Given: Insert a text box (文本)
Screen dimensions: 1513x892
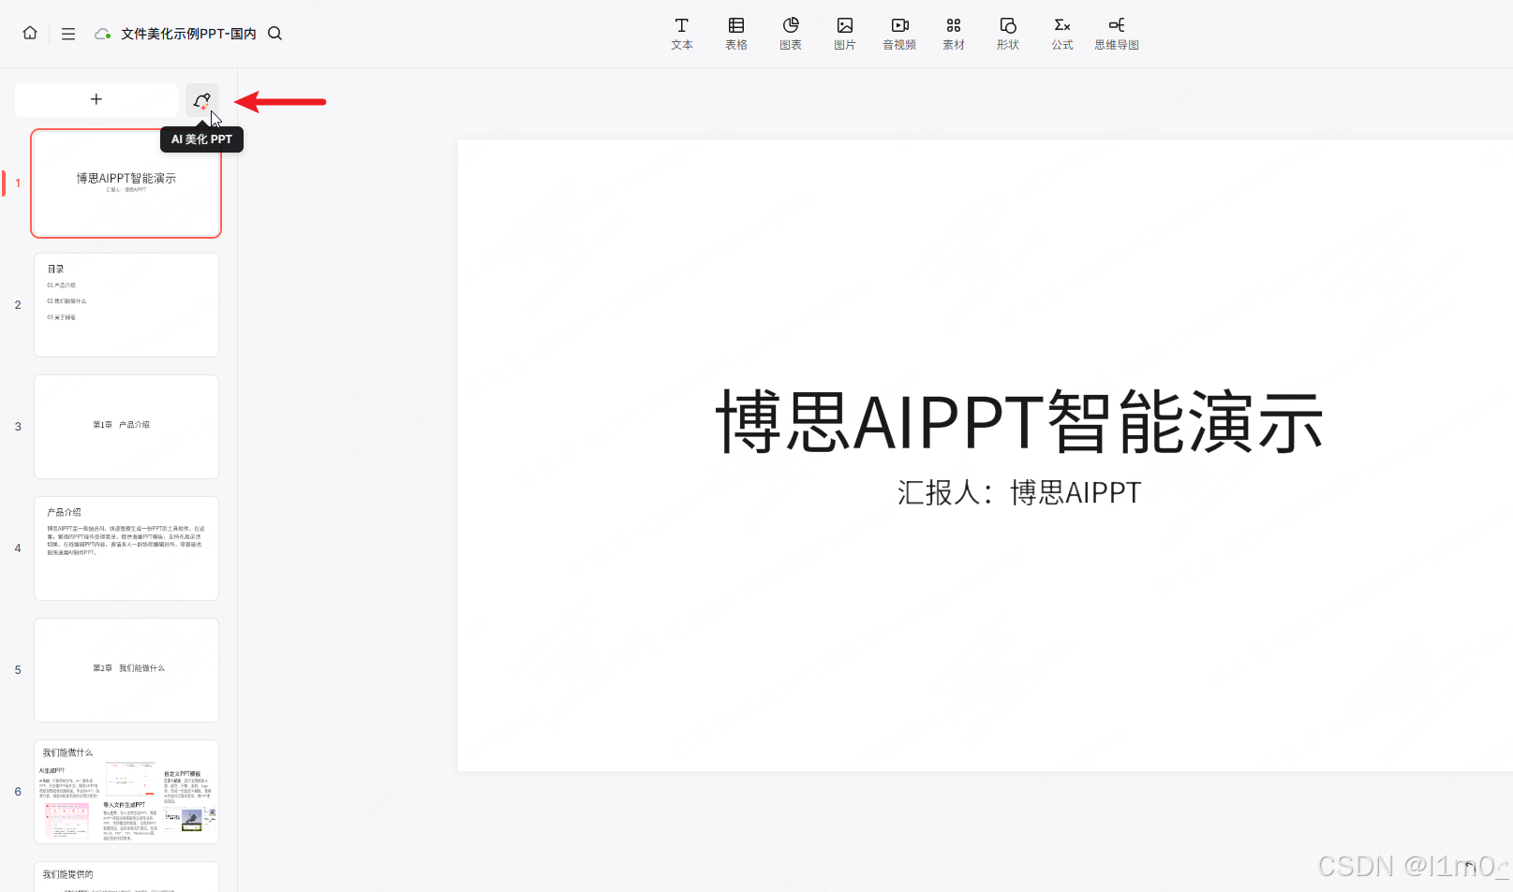Looking at the screenshot, I should pyautogui.click(x=682, y=34).
